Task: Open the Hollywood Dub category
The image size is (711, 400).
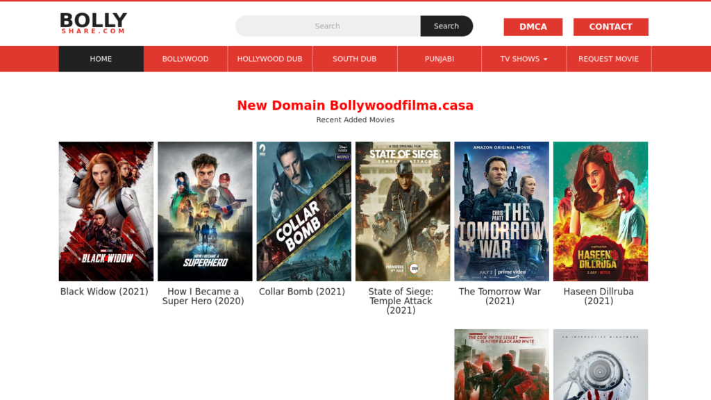Action: pos(269,59)
